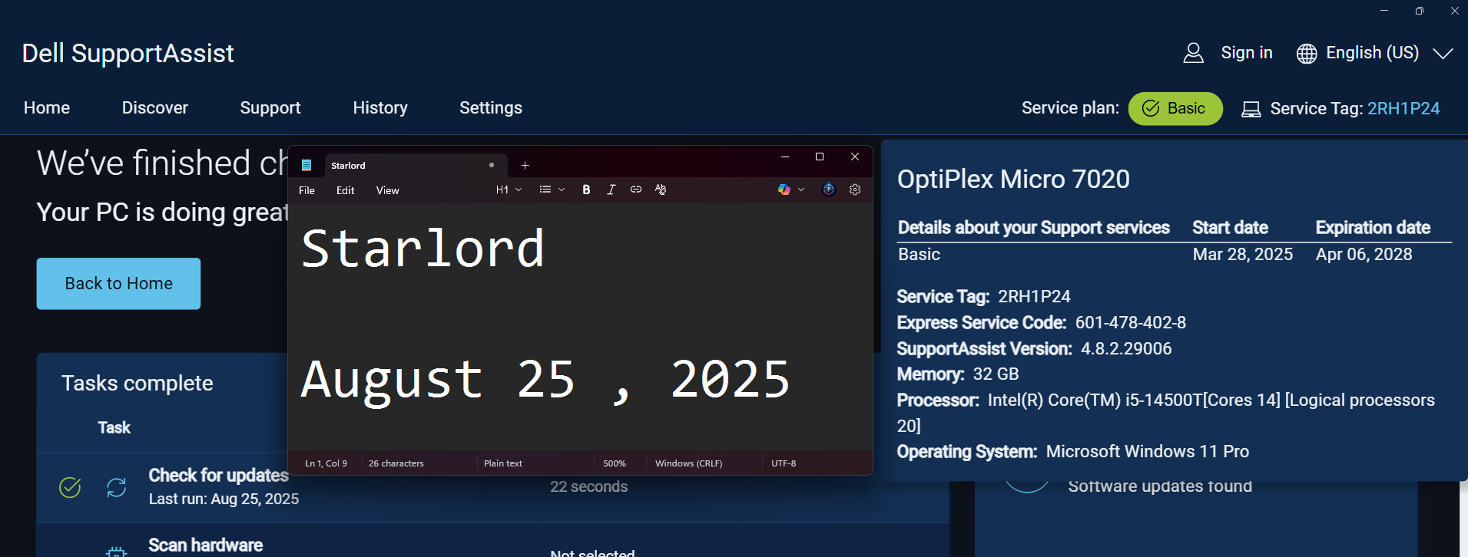Image resolution: width=1468 pixels, height=557 pixels.
Task: Click the Check for updates task row
Action: click(x=492, y=487)
